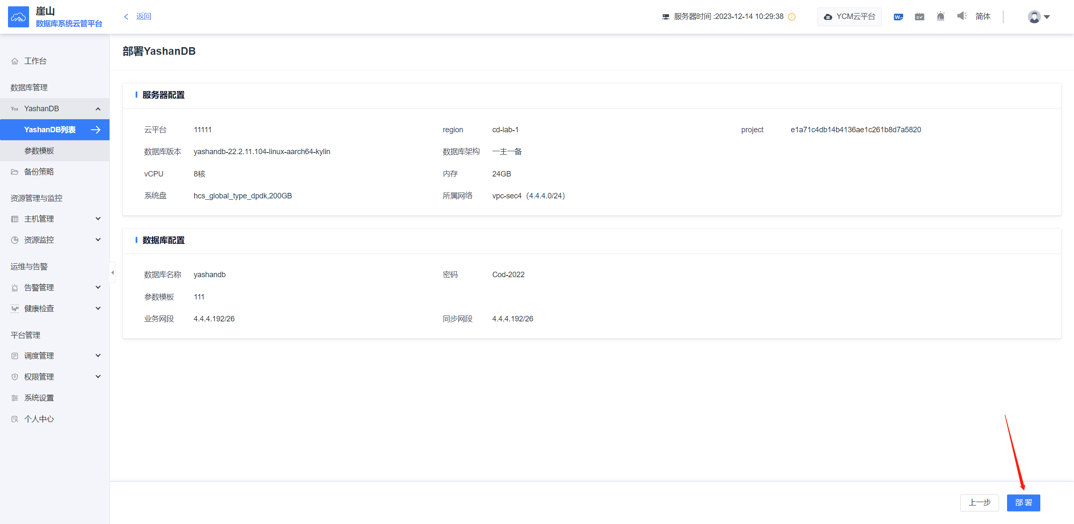Switch language via 简体 label
This screenshot has height=524, width=1074.
pos(983,16)
